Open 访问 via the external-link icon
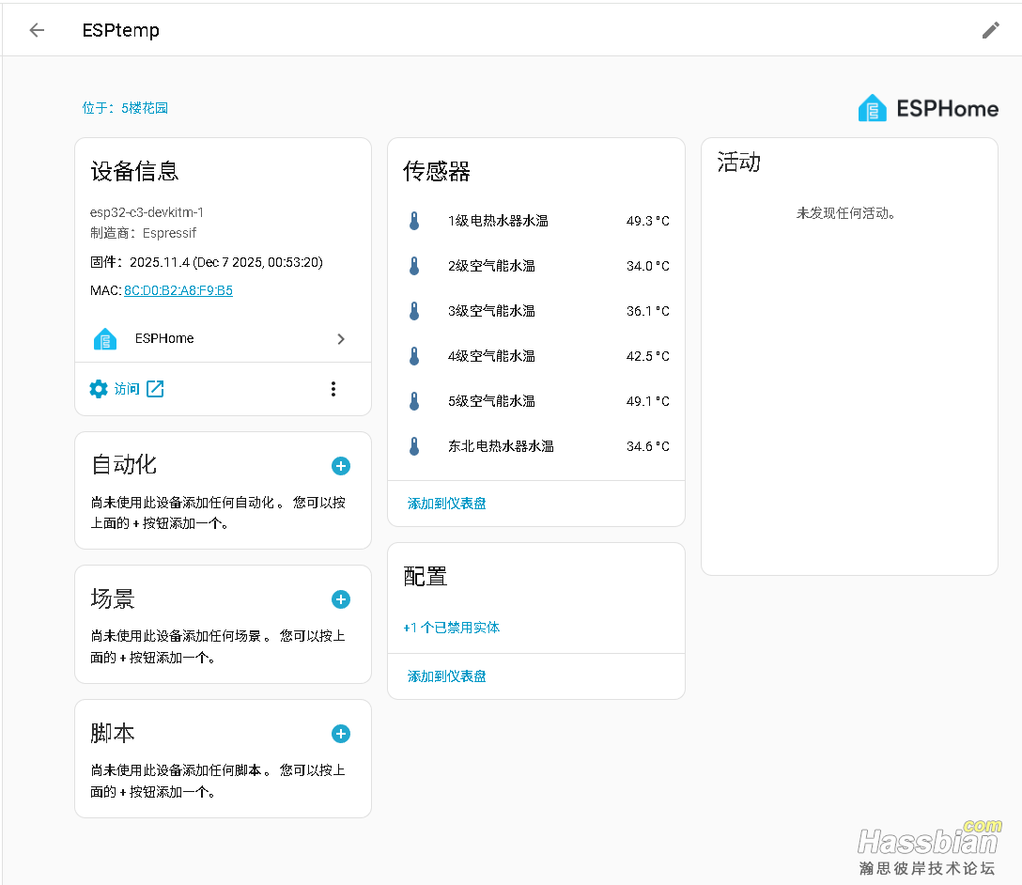The width and height of the screenshot is (1022, 885). click(153, 388)
